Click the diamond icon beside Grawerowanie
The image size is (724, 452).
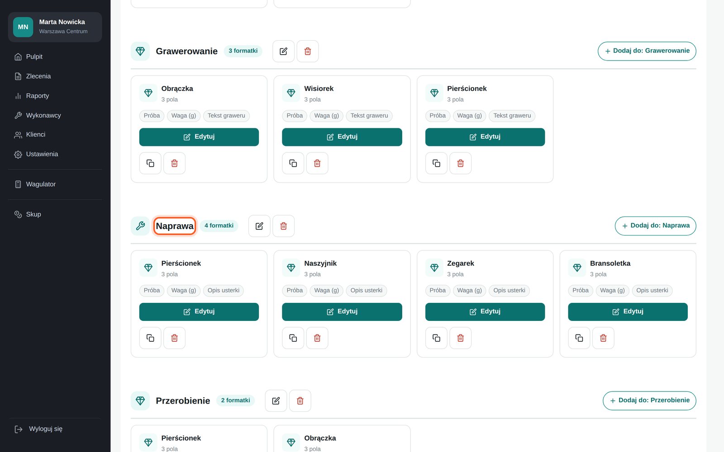click(140, 51)
